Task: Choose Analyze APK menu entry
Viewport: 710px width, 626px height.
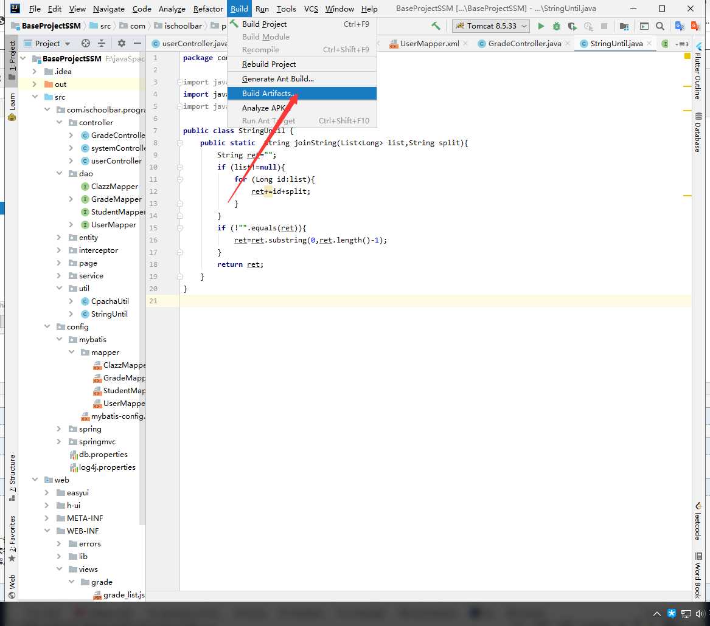Action: click(302, 108)
